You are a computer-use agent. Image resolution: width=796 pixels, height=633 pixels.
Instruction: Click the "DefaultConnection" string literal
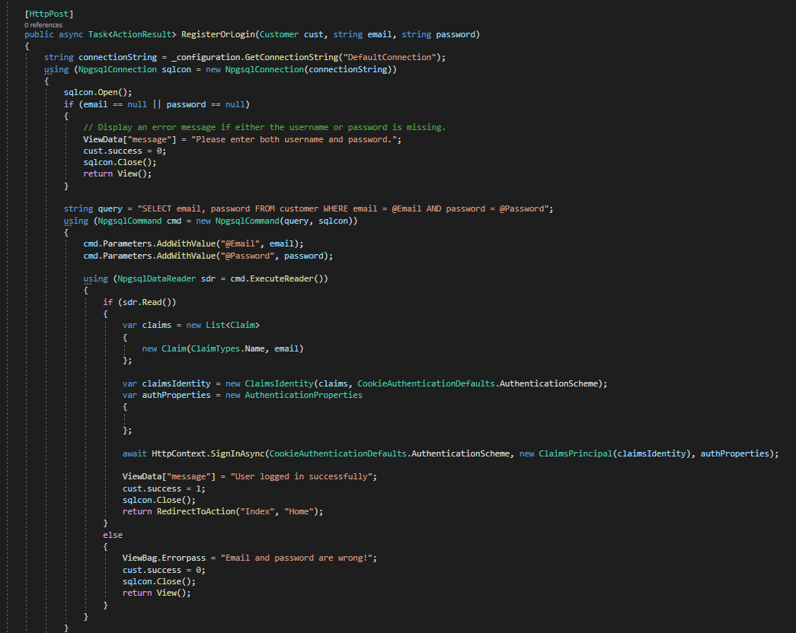coord(391,57)
